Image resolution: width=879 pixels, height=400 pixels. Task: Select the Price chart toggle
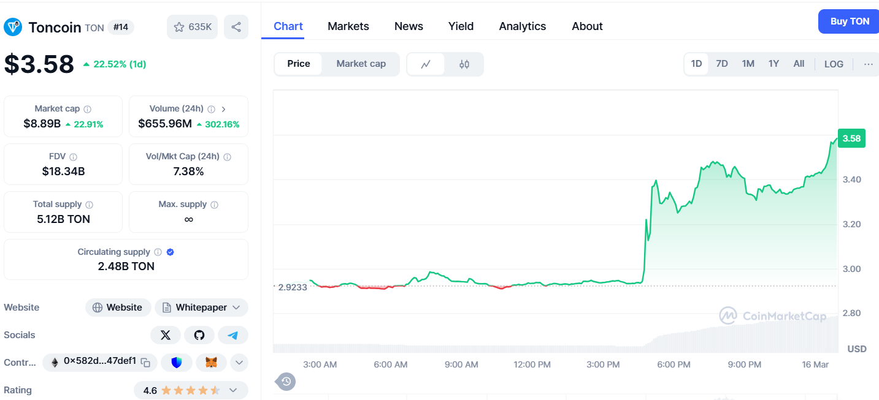coord(299,64)
